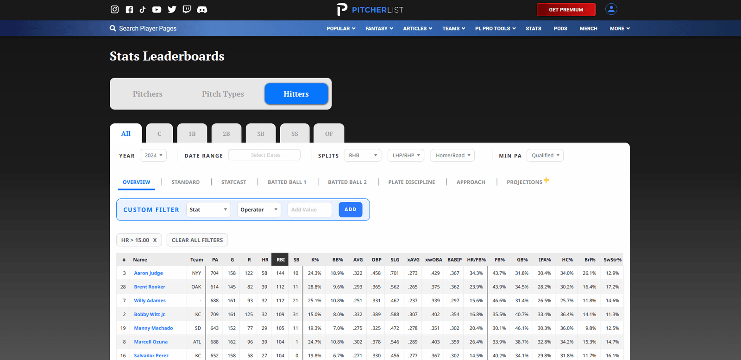This screenshot has height=360, width=741.
Task: Open the Plate Discipline stats tab
Action: (412, 182)
